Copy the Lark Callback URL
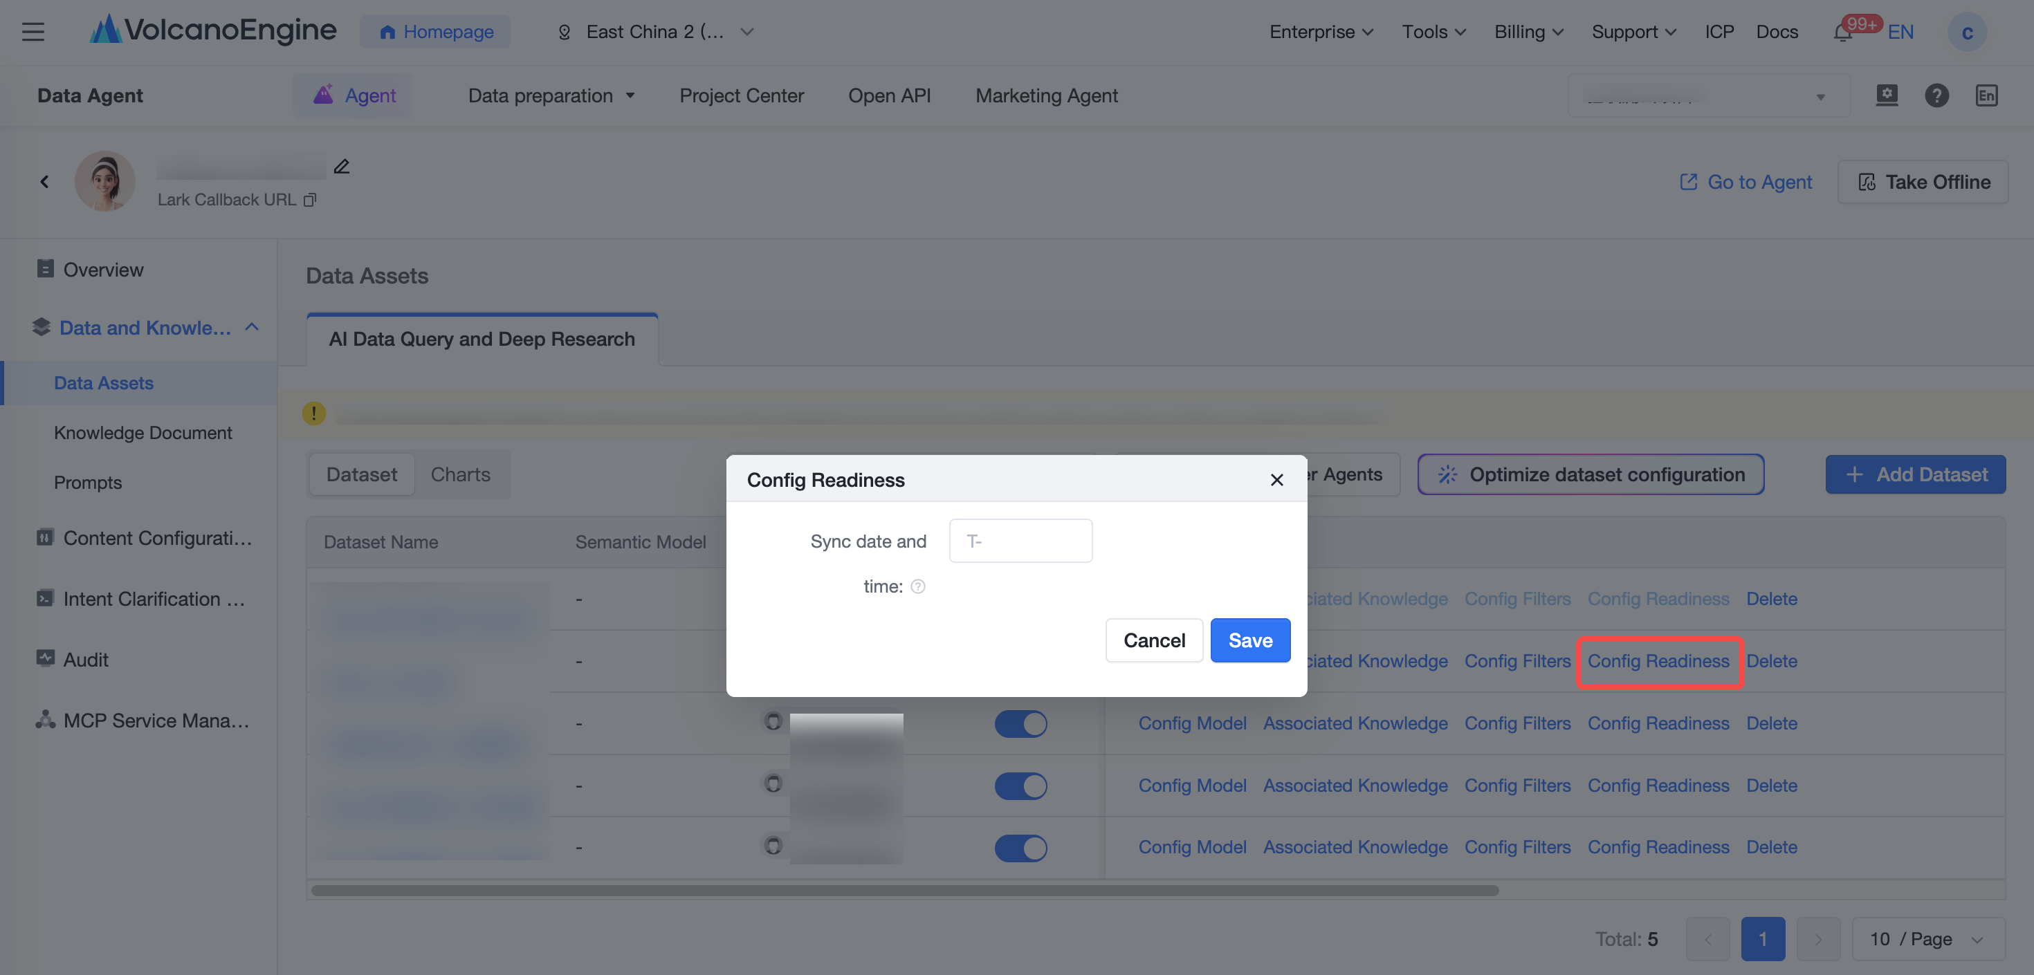This screenshot has width=2034, height=975. (x=309, y=200)
